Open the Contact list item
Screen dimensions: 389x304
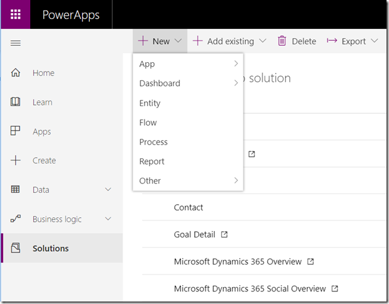189,207
